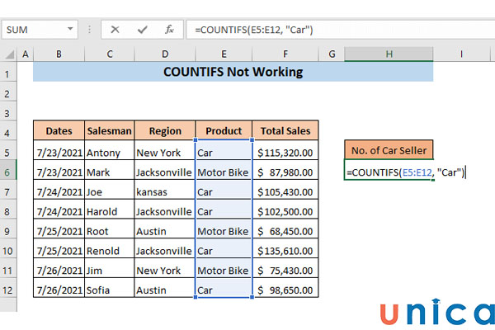Click inside the SUM name box
The height and width of the screenshot is (330, 495).
(x=33, y=30)
